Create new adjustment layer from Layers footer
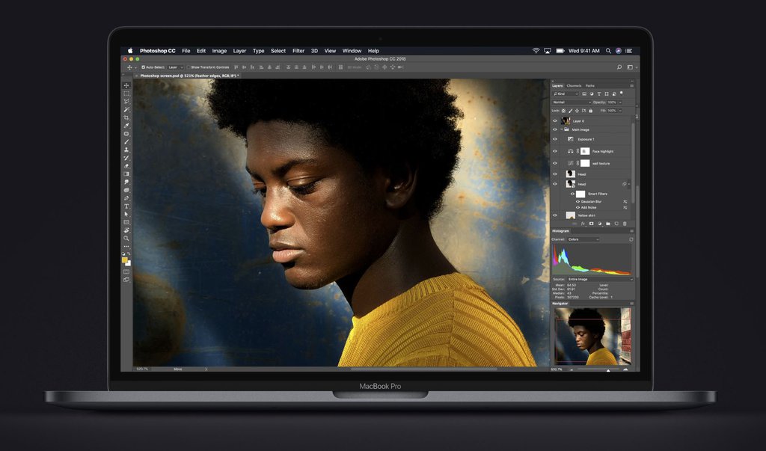 point(600,224)
